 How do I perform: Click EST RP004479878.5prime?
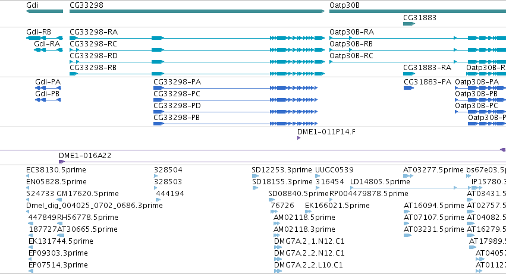click(x=369, y=194)
